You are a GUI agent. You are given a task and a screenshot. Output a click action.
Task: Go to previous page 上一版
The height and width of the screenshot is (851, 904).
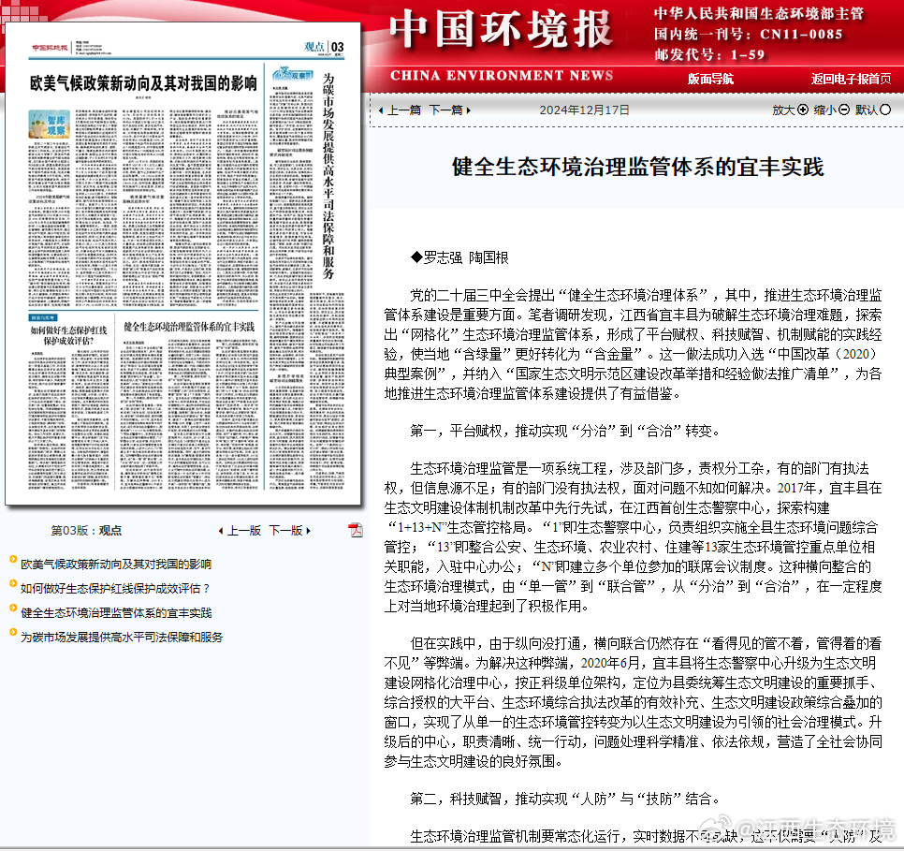click(x=244, y=531)
